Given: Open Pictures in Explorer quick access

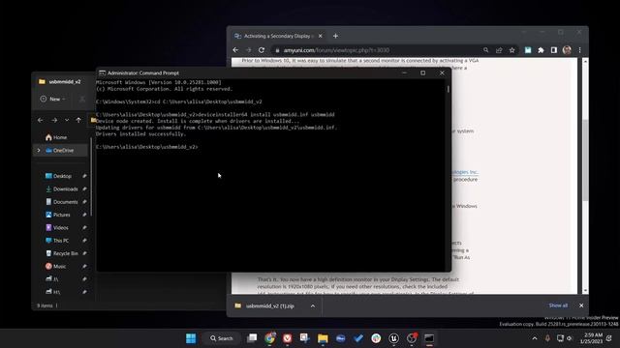Looking at the screenshot, I should pos(62,215).
